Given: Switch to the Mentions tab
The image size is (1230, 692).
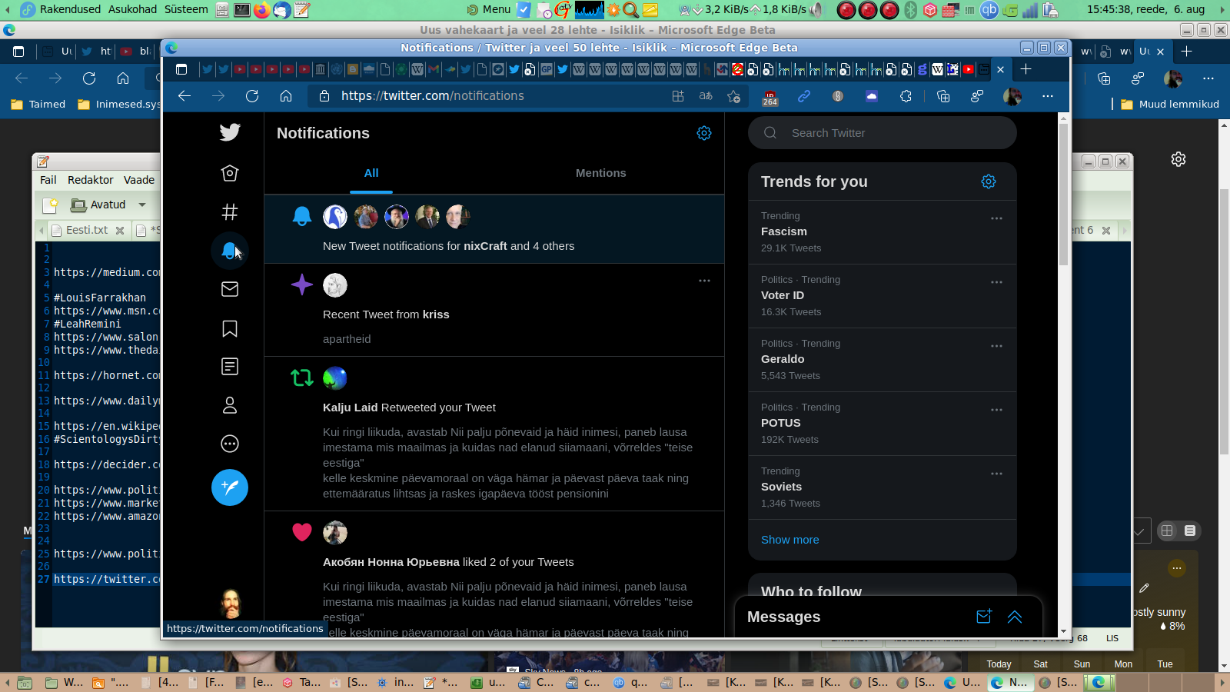Looking at the screenshot, I should point(601,173).
